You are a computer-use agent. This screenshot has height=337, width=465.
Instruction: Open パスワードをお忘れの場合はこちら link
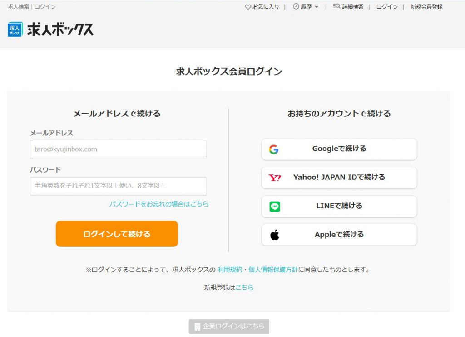pyautogui.click(x=159, y=204)
